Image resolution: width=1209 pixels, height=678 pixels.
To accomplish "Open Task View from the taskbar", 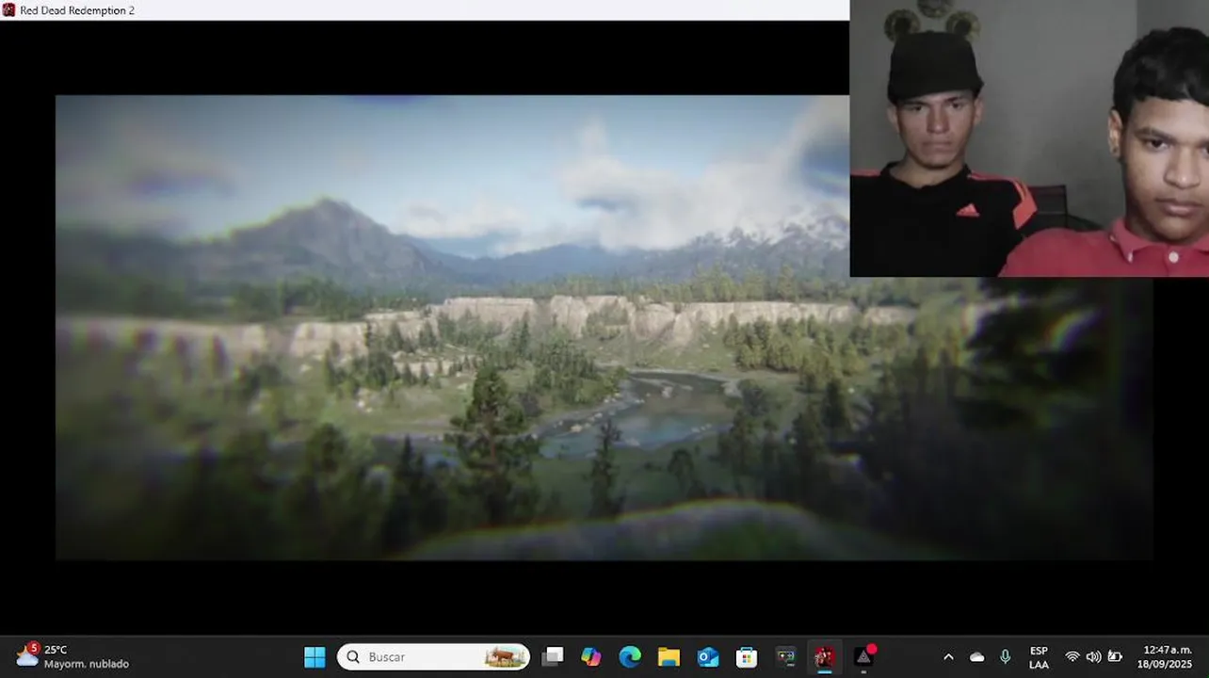I will pos(553,656).
